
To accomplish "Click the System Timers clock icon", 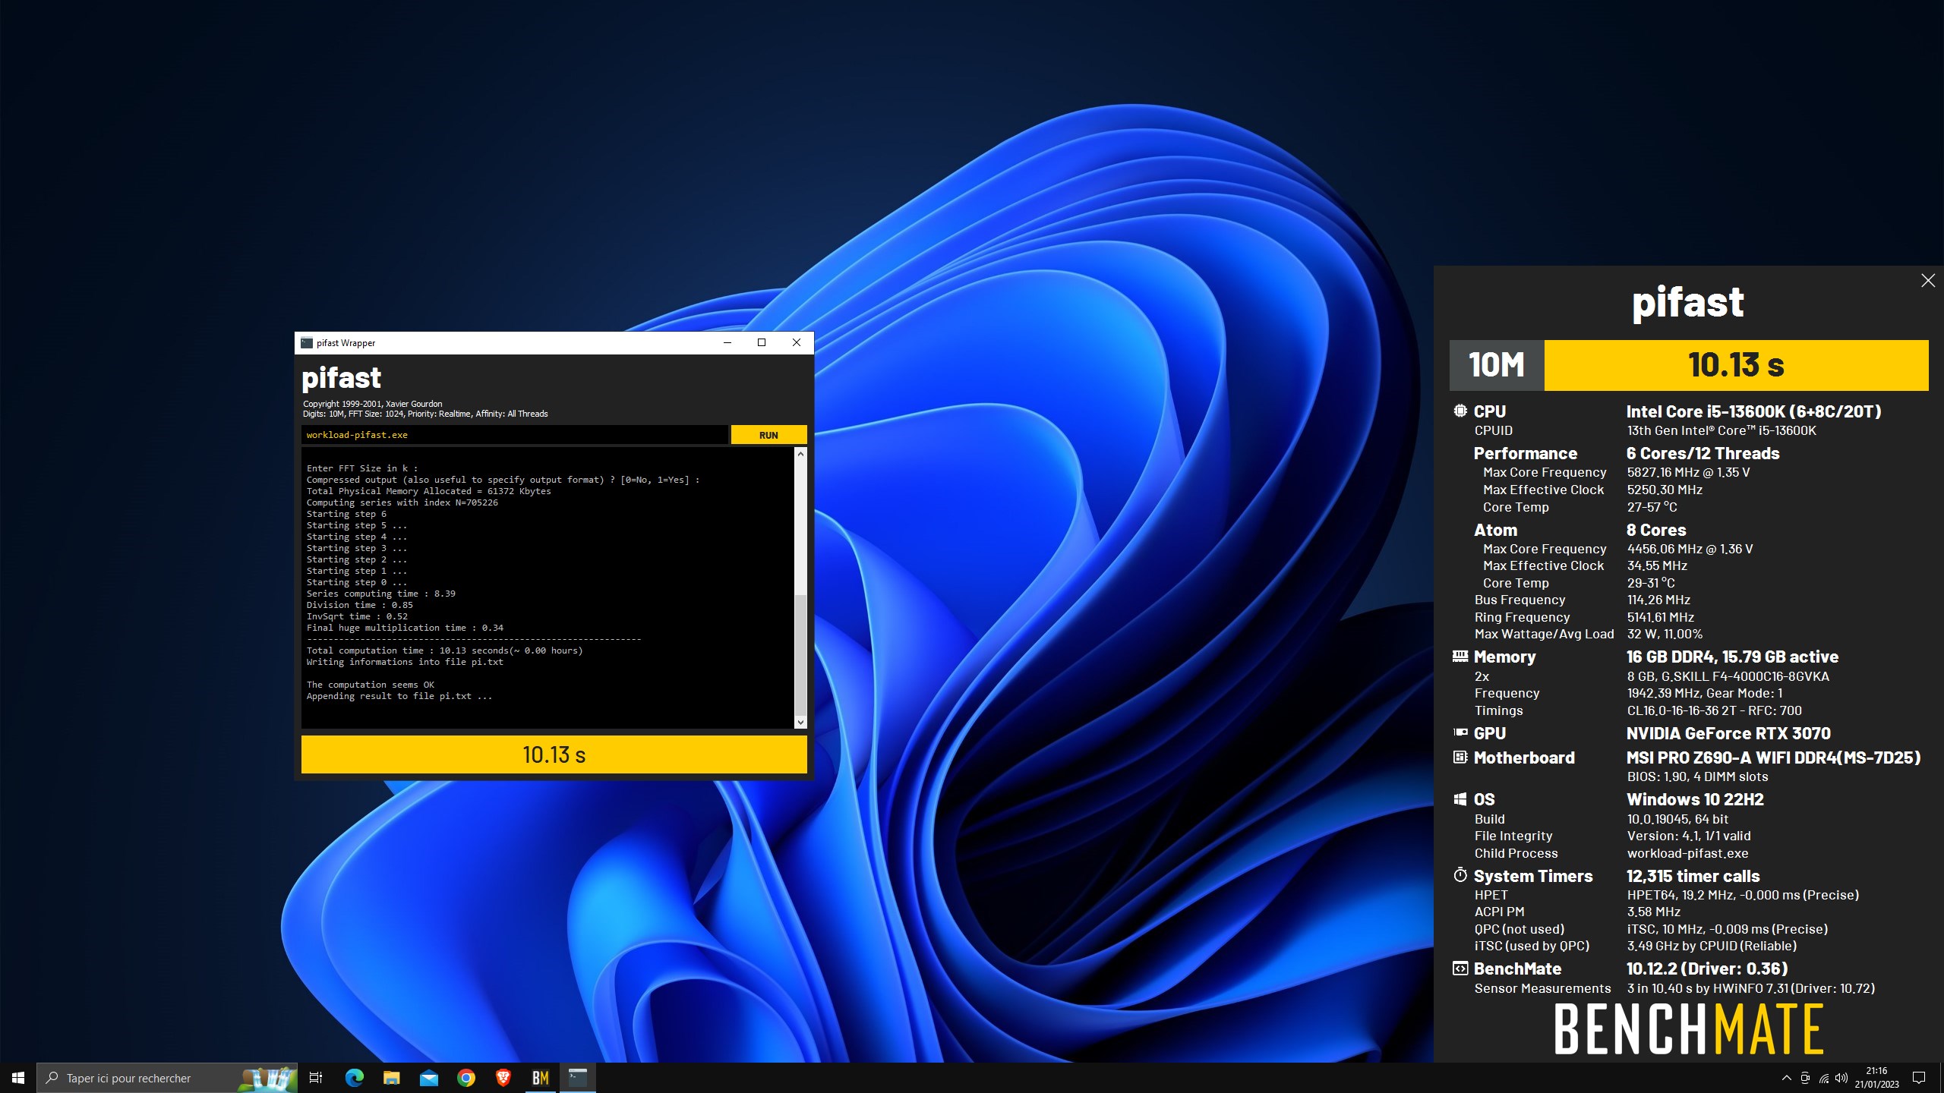I will point(1460,875).
